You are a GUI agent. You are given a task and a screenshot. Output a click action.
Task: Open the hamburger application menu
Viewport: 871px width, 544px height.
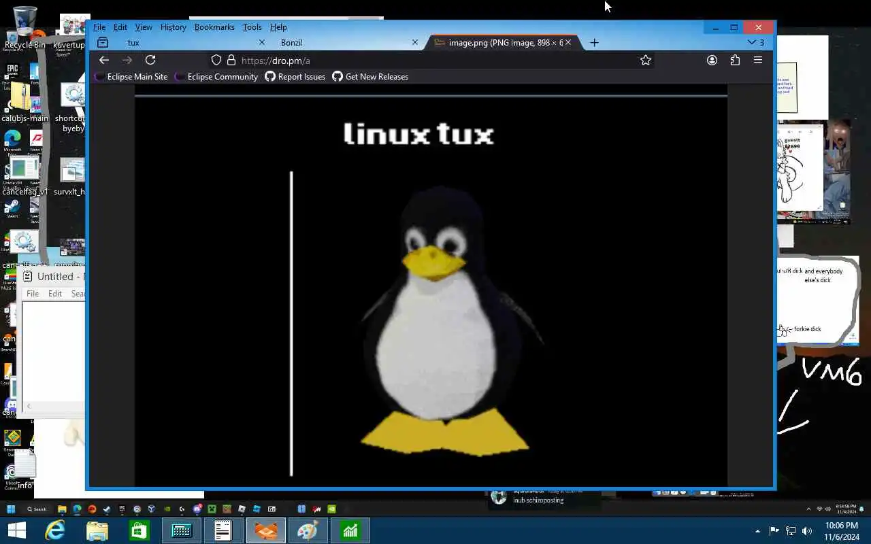coord(758,60)
